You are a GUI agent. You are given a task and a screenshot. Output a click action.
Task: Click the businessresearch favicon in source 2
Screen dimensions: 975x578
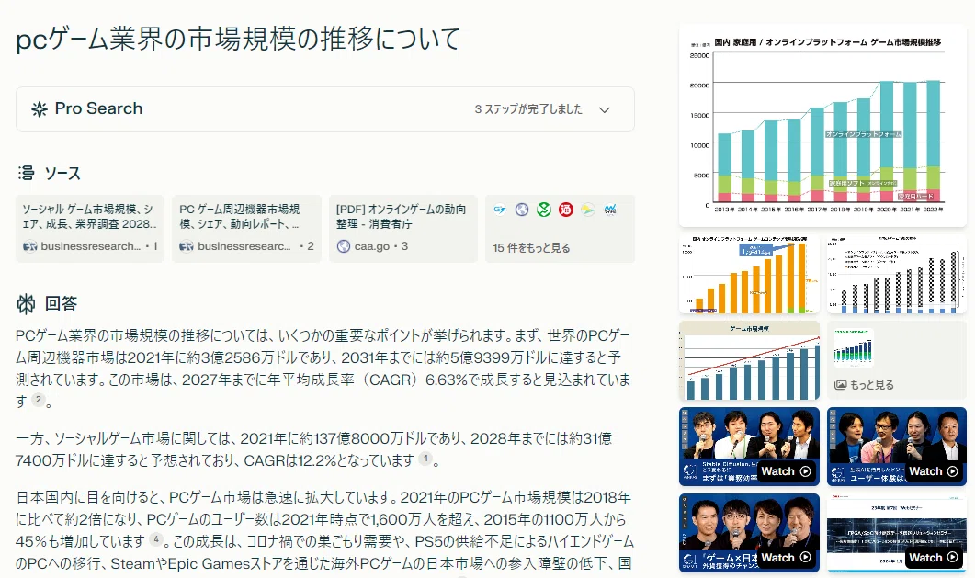(187, 246)
